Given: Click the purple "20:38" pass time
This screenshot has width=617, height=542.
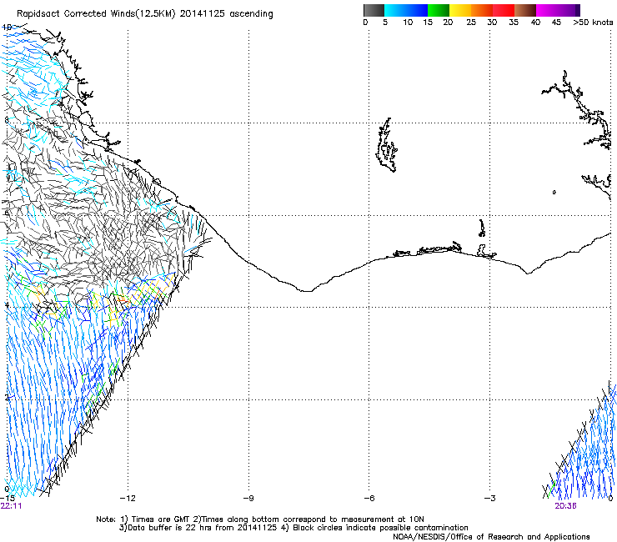Looking at the screenshot, I should point(565,506).
